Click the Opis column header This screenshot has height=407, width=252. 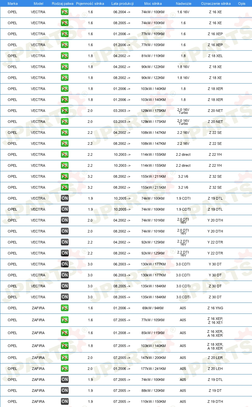[x=242, y=4]
